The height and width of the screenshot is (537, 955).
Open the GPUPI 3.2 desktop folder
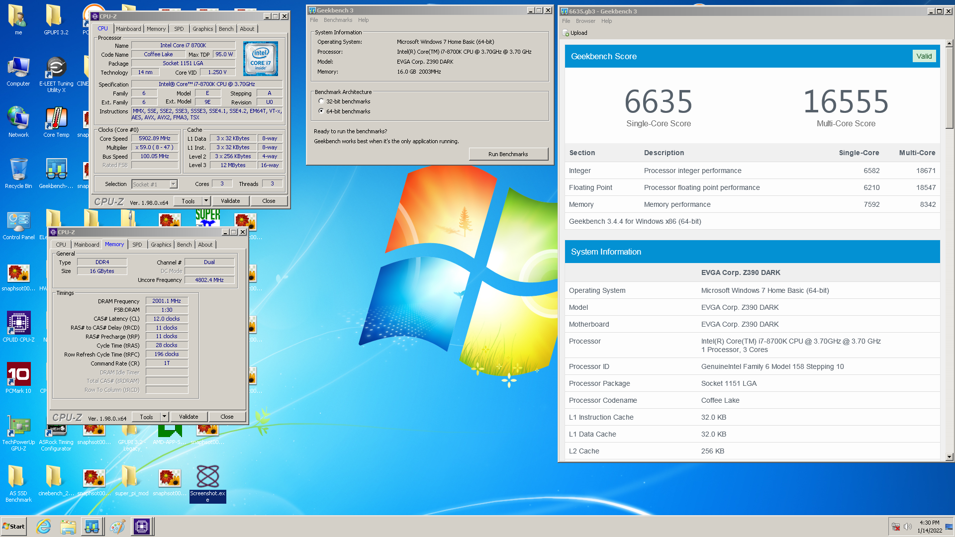[56, 20]
